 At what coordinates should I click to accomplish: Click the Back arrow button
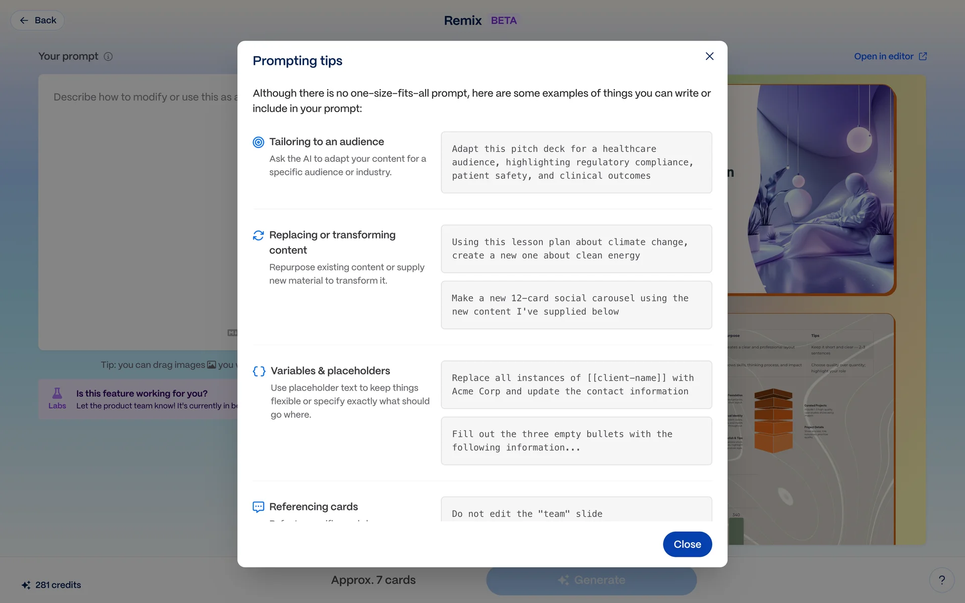point(37,20)
